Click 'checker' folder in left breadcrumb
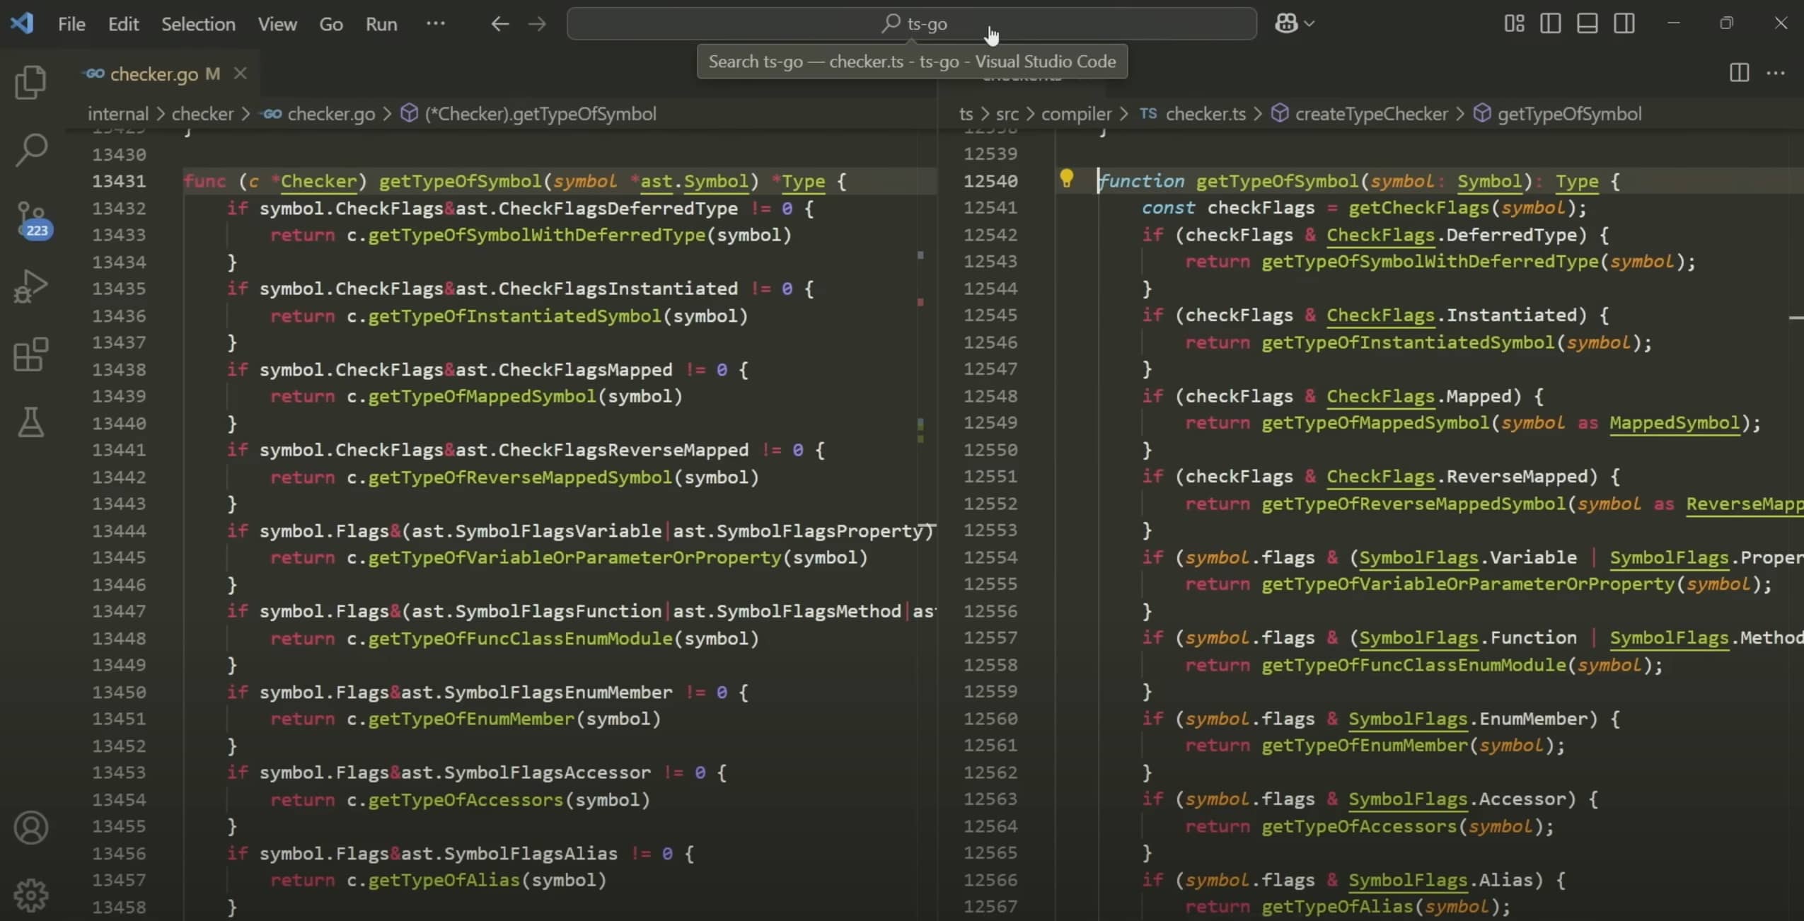This screenshot has height=921, width=1804. [202, 114]
